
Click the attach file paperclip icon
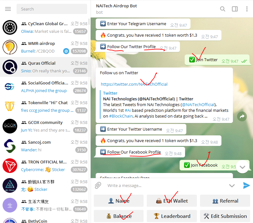coord(98,185)
